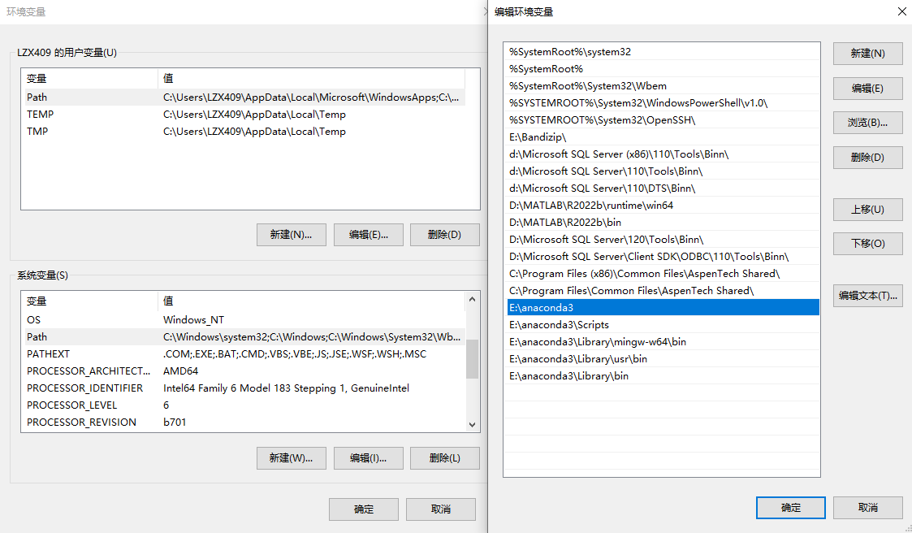This screenshot has height=533, width=912.
Task: Select Program Files (x86) AspenTech Shared entry
Action: click(x=663, y=274)
